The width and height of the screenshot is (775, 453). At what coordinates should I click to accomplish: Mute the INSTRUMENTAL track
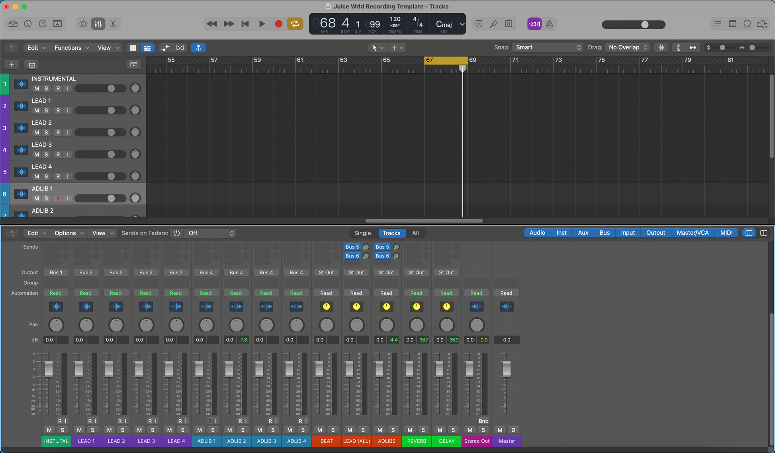point(37,88)
